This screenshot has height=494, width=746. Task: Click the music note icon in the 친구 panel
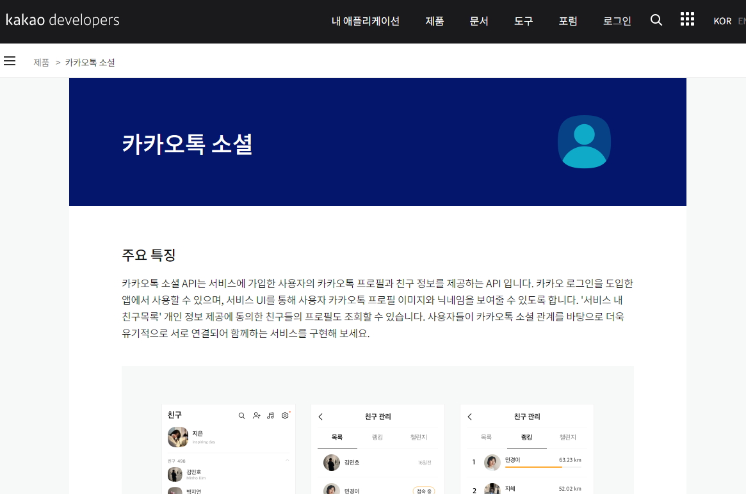pos(271,415)
